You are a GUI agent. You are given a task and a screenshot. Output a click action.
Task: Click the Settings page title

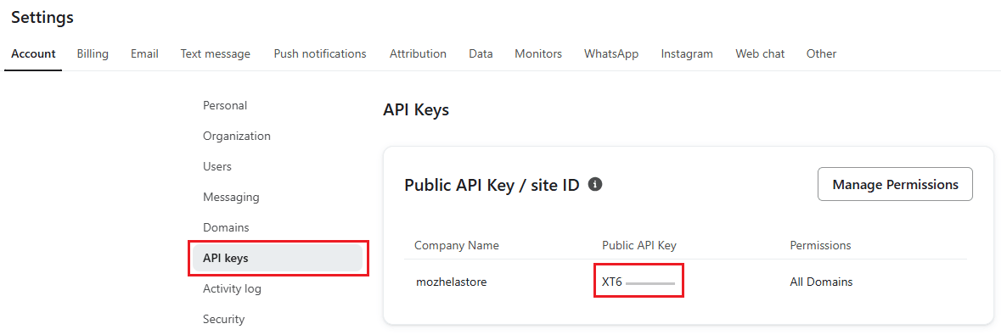tap(42, 18)
